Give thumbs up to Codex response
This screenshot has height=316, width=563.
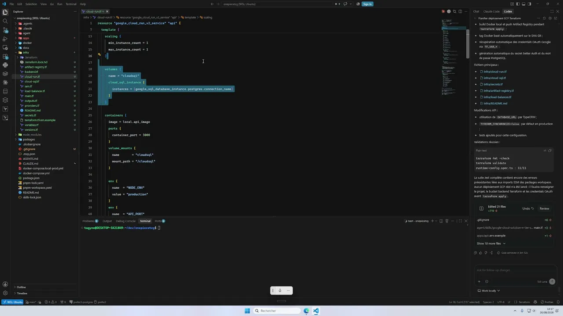point(480,253)
